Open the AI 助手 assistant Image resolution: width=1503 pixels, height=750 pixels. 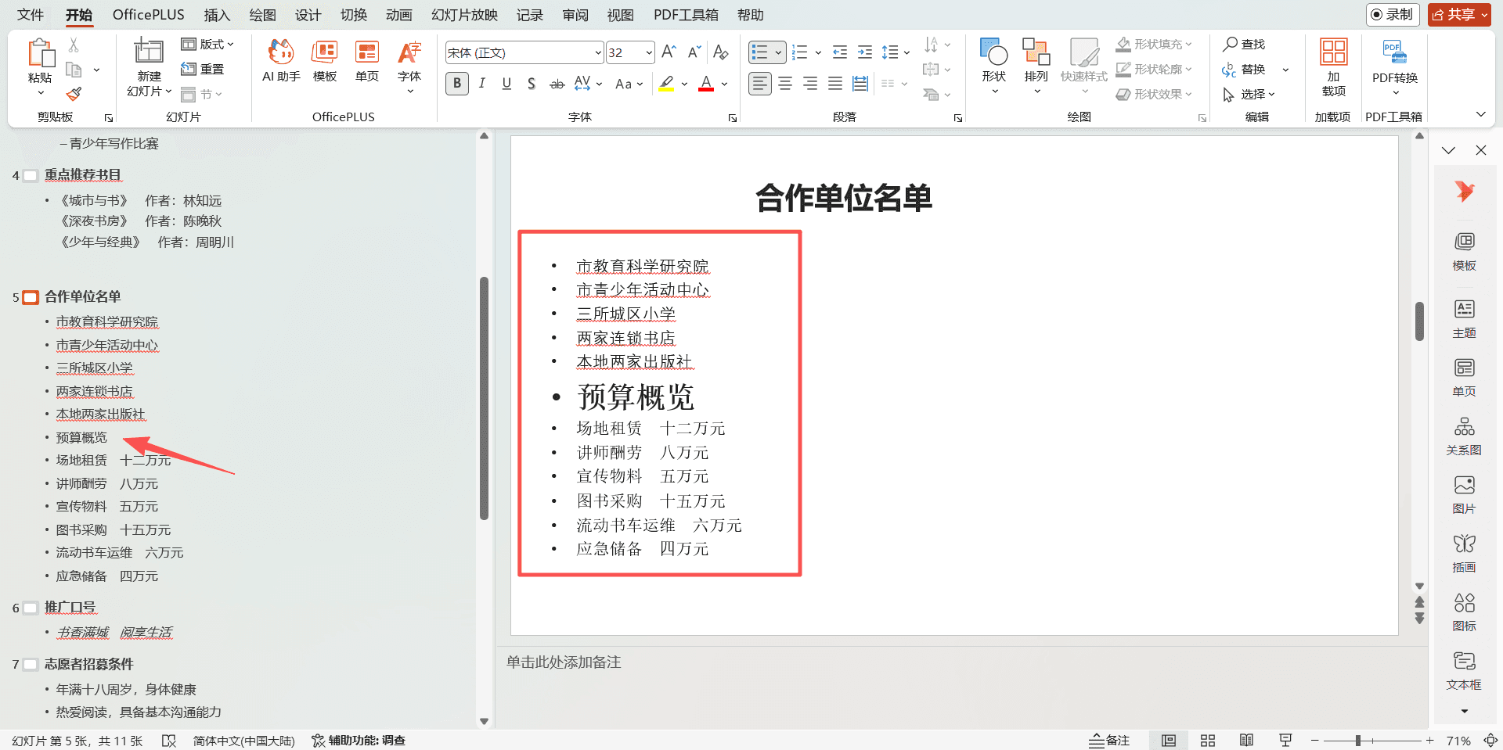pos(281,59)
